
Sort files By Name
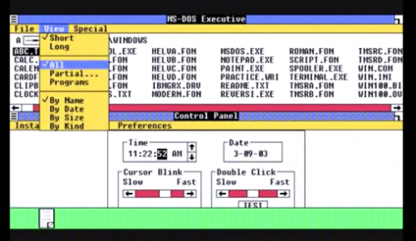tap(74, 100)
